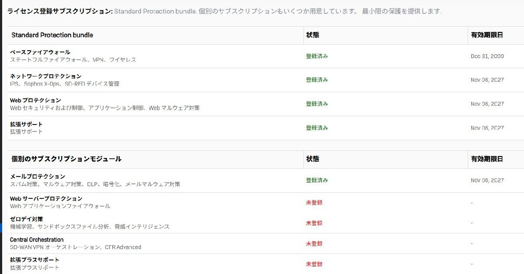Click the 登録済み status for Web プロテクション

coord(315,104)
